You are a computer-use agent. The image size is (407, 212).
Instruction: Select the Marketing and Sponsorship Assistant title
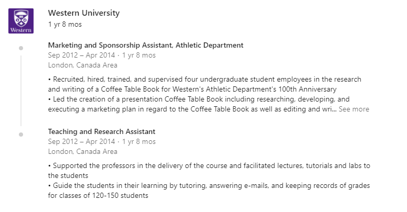click(x=146, y=45)
